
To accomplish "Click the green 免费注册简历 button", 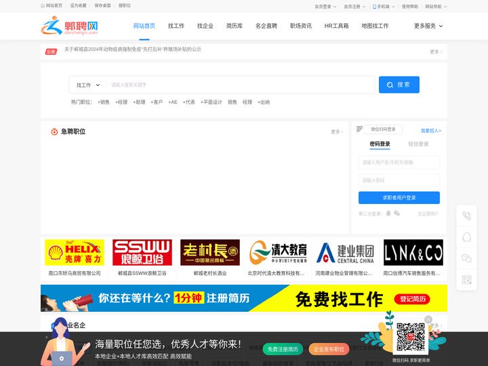I will point(283,349).
